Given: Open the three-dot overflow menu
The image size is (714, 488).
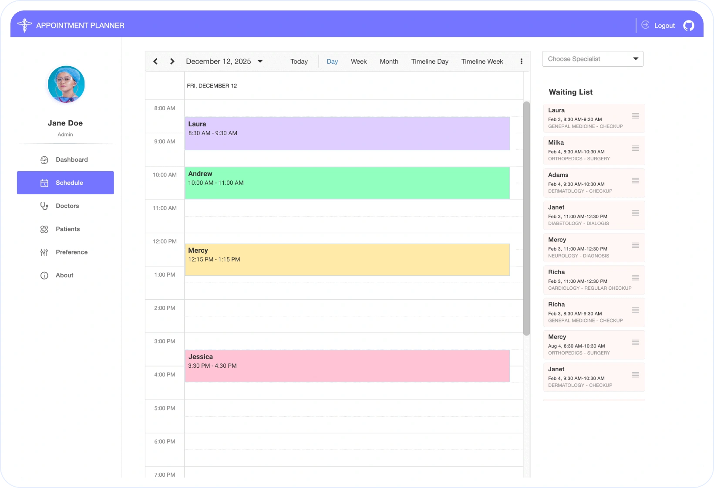Looking at the screenshot, I should pos(521,61).
